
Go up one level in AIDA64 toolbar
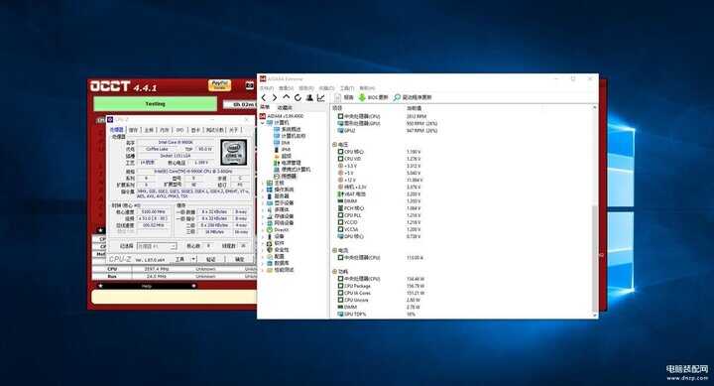[286, 97]
